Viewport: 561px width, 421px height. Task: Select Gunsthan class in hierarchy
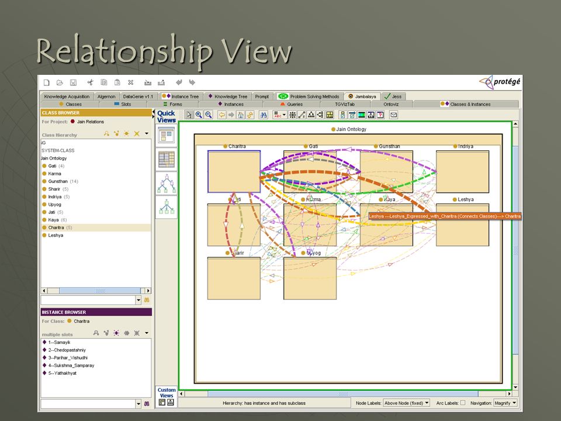tap(58, 181)
